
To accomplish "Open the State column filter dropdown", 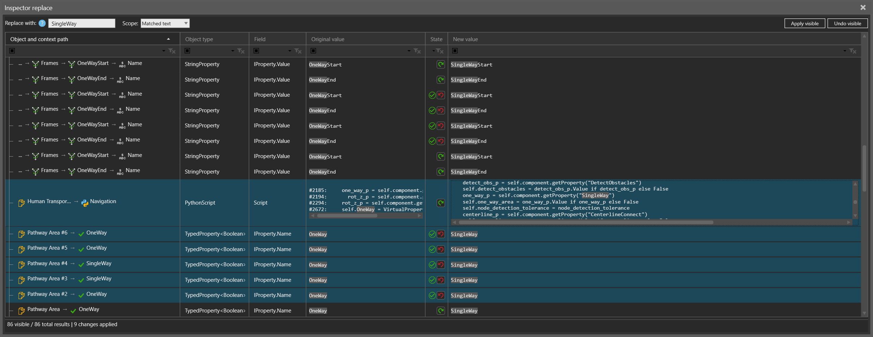I will tap(433, 51).
